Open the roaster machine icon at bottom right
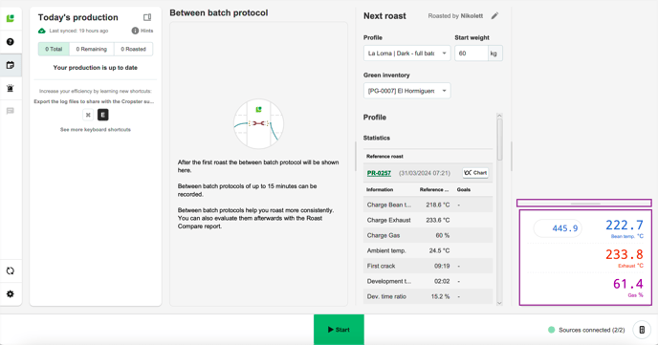 coord(642,330)
